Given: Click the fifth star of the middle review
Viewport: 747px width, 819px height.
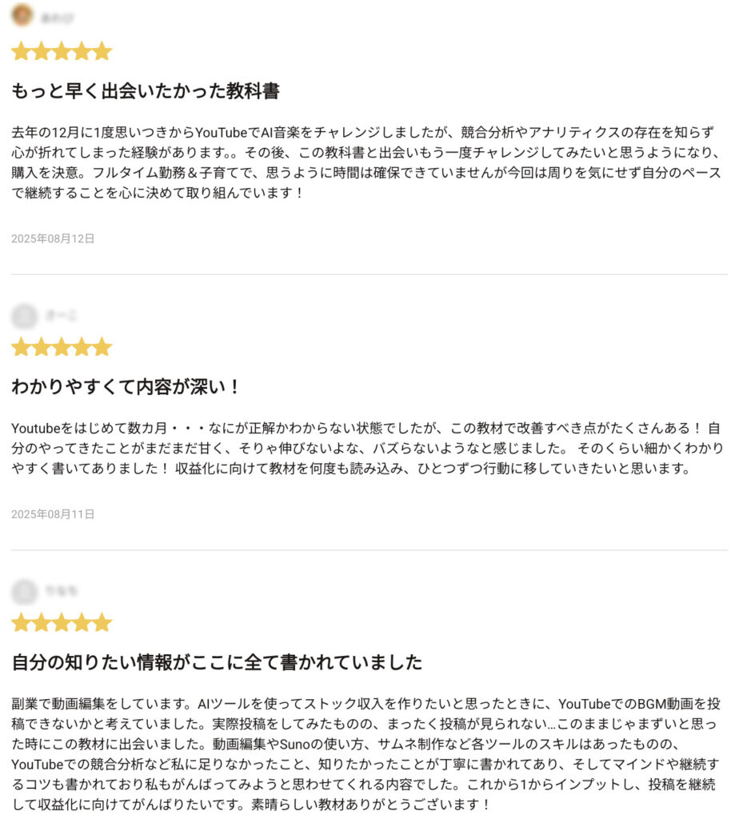Looking at the screenshot, I should point(102,347).
